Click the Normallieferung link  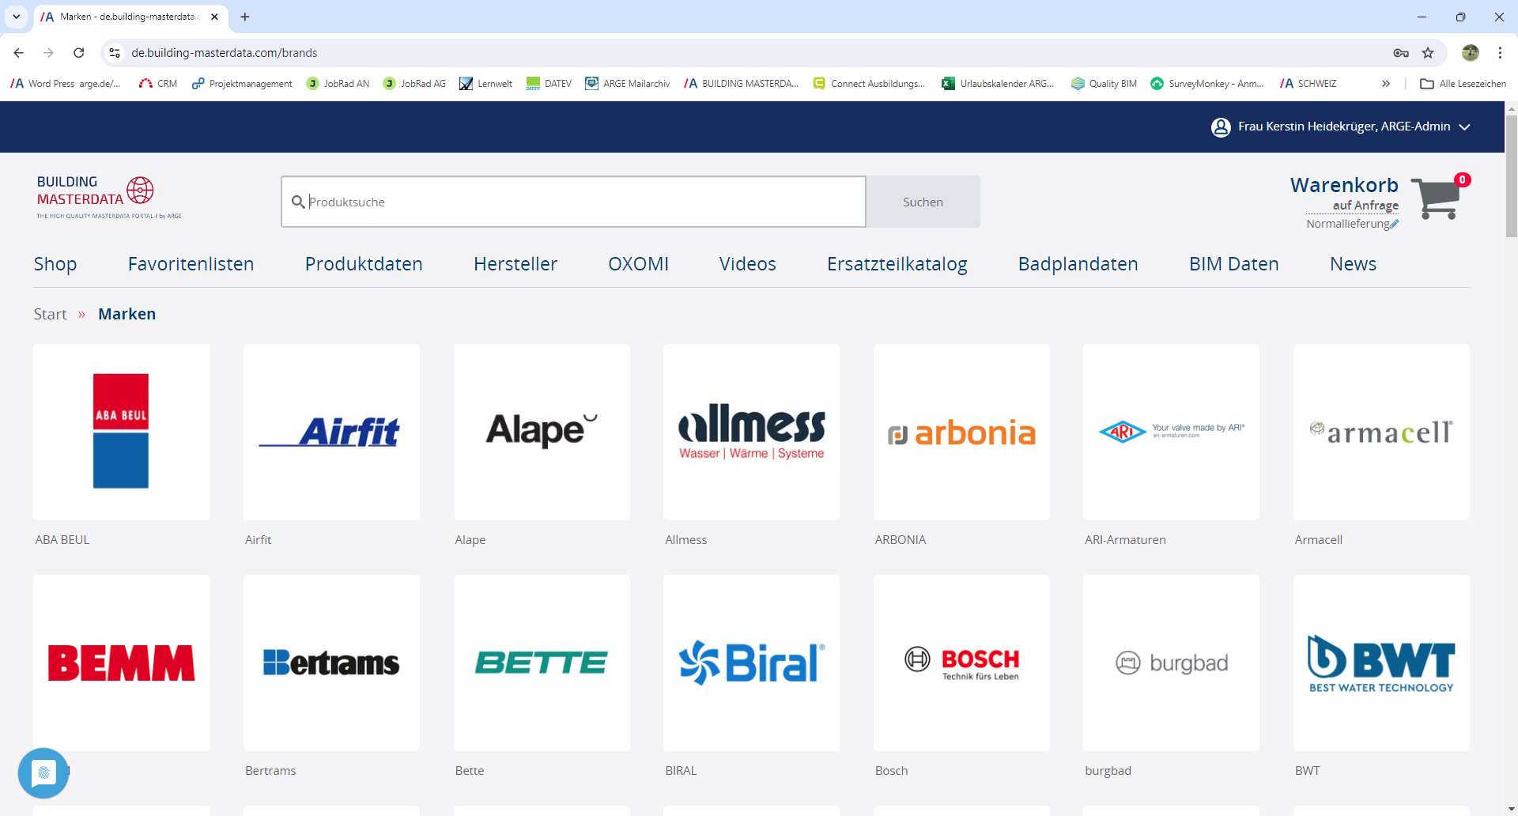pos(1347,225)
